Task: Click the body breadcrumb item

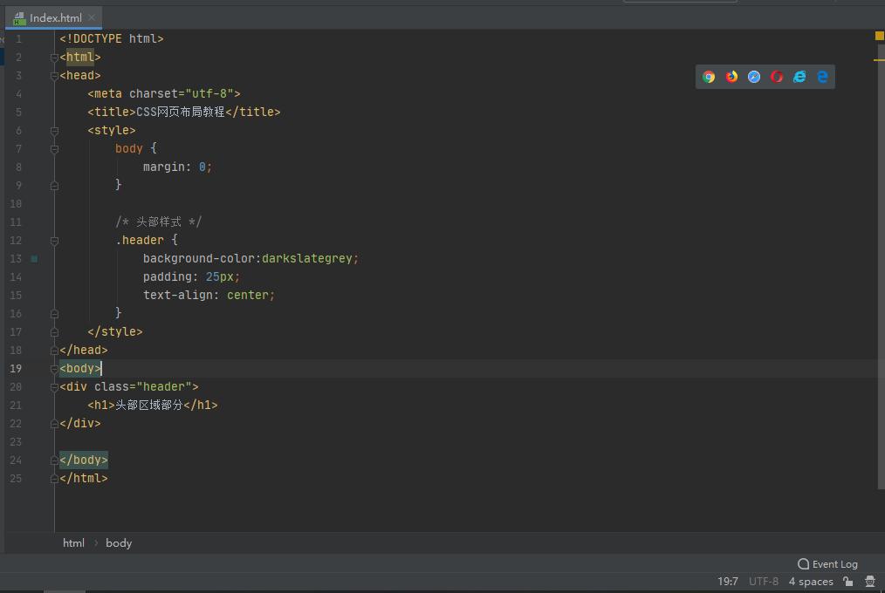Action: 119,542
